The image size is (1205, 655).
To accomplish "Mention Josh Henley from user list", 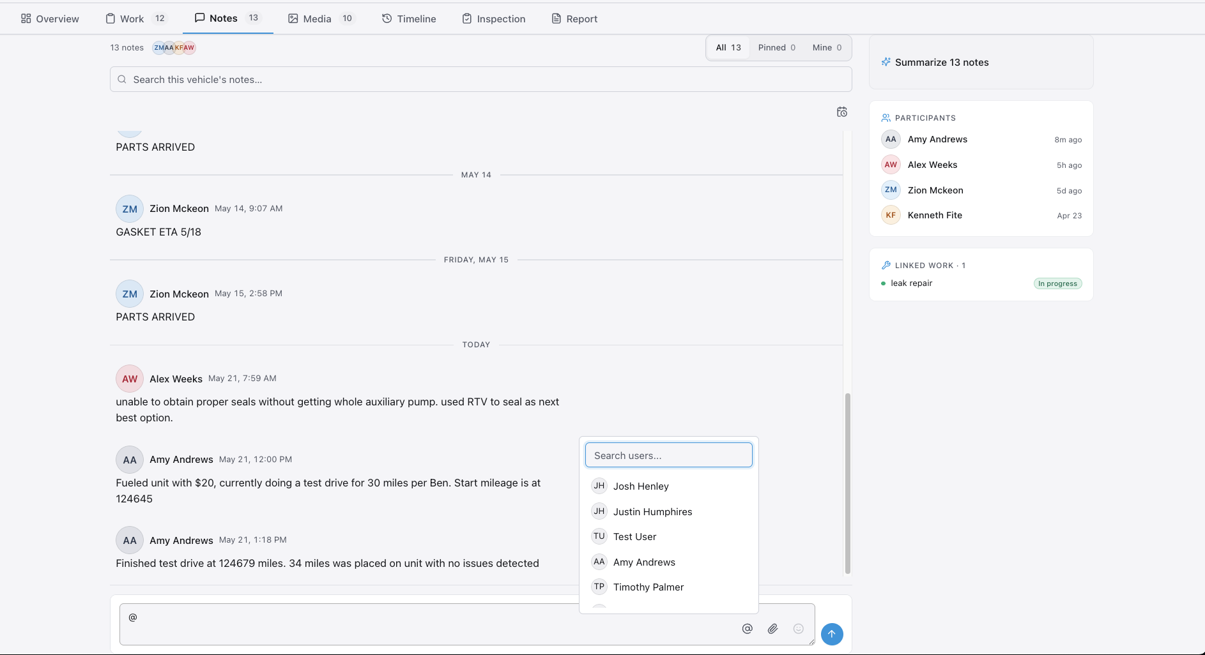I will 669,486.
